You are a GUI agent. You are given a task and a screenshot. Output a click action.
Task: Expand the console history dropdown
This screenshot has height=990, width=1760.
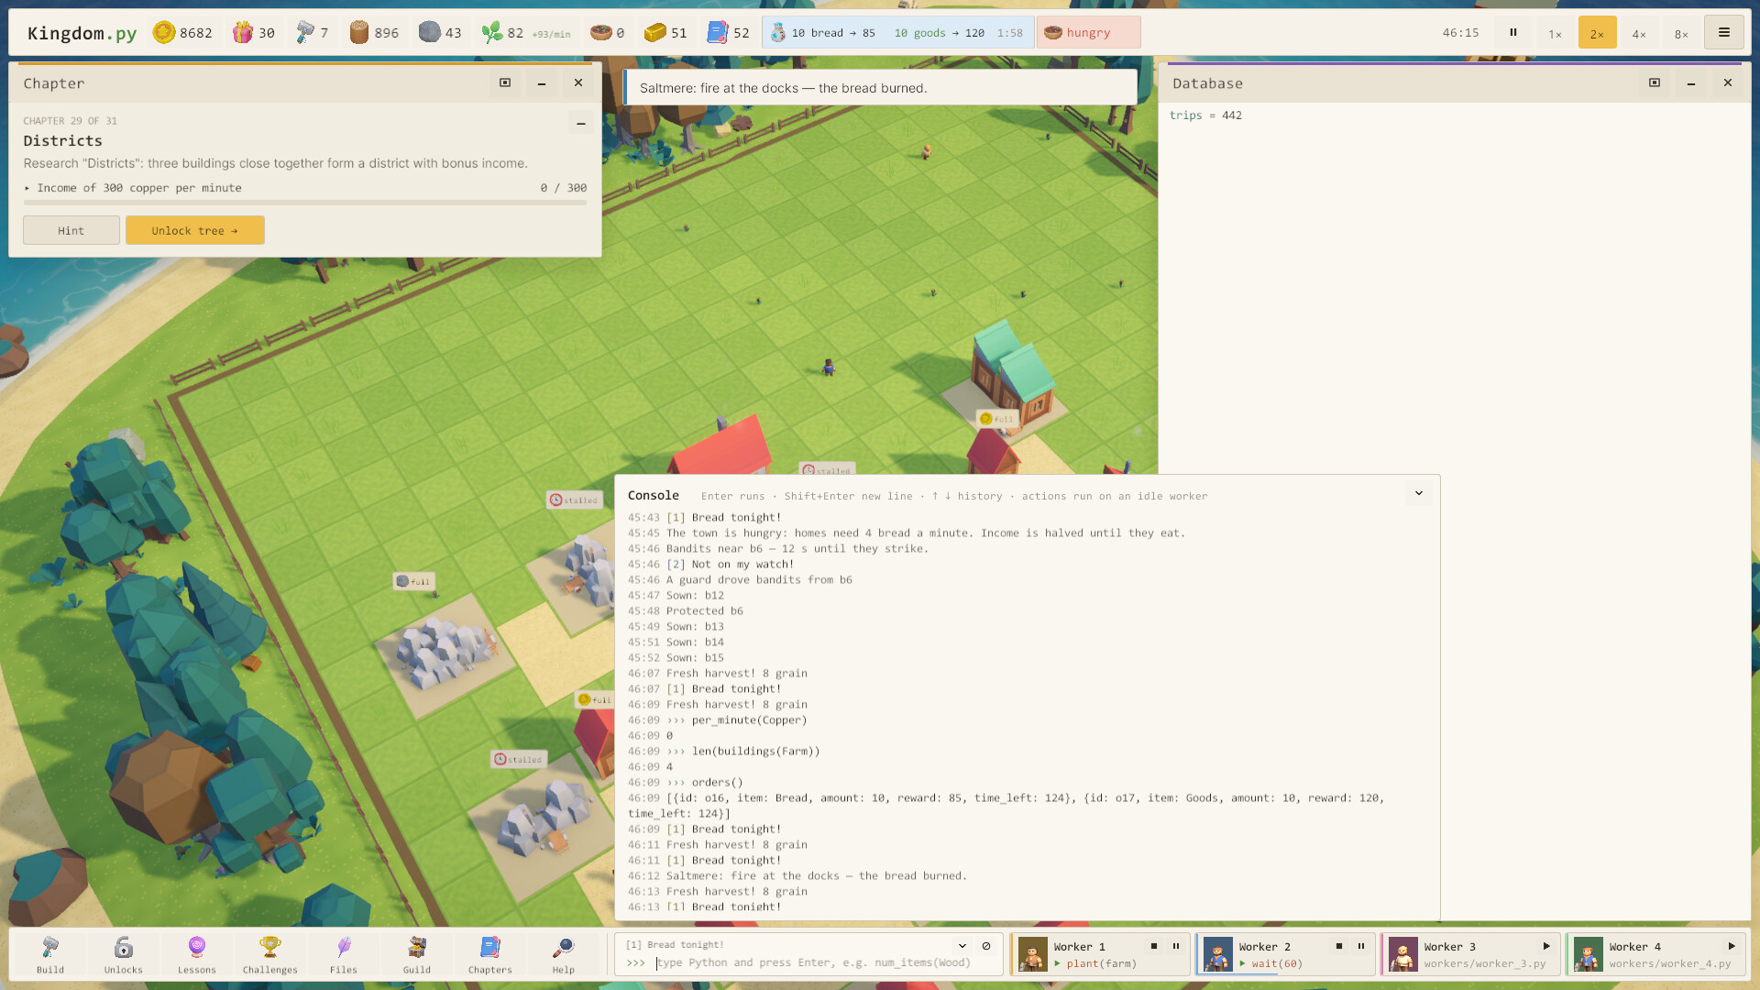coord(962,946)
